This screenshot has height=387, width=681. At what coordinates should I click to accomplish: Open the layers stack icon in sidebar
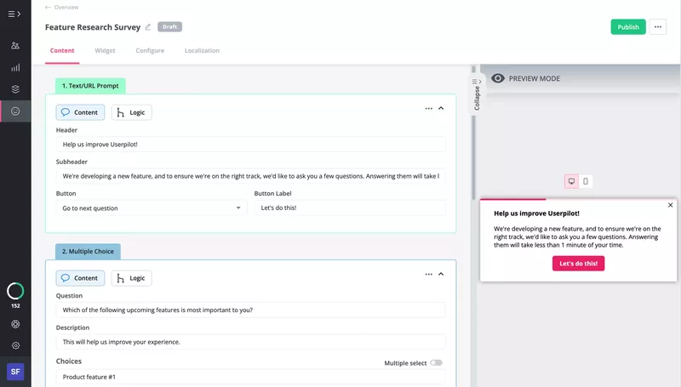(x=15, y=88)
